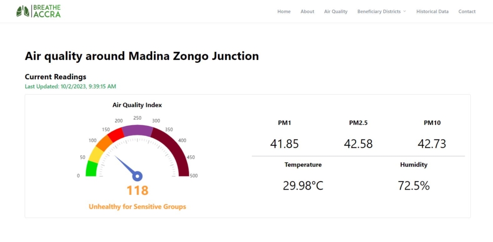
Task: Select the temperature reading 29.98°C
Action: pos(303,185)
